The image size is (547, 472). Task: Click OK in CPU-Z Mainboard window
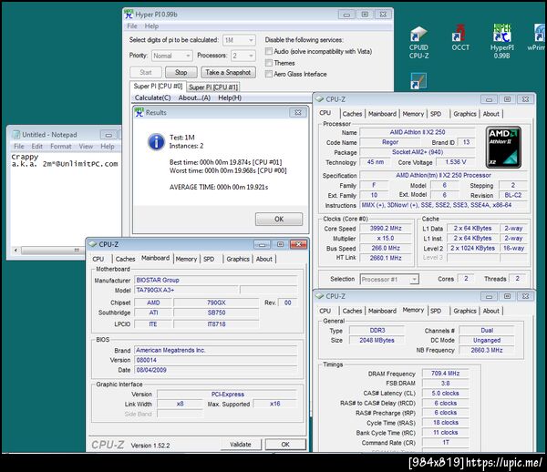(285, 444)
